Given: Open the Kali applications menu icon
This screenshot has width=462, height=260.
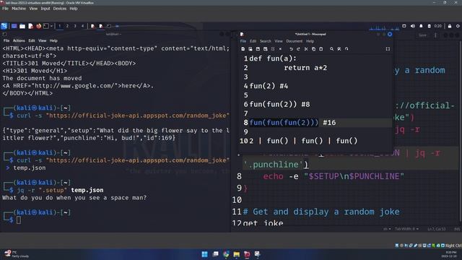Looking at the screenshot, I should pyautogui.click(x=4, y=26).
